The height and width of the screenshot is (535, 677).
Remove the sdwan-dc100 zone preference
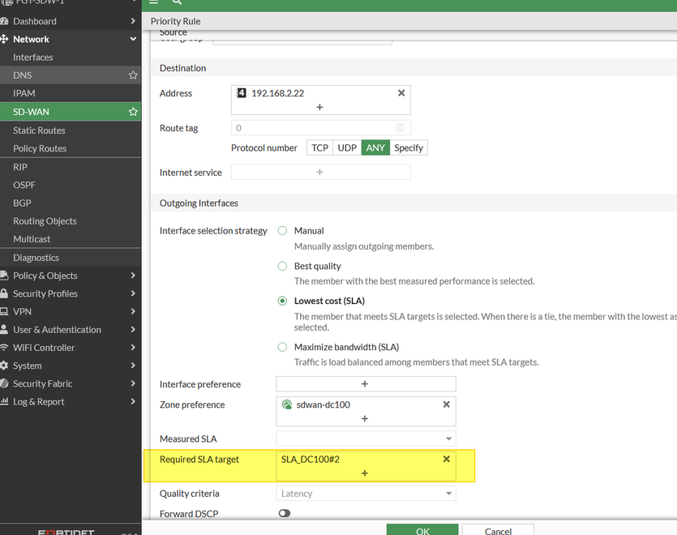click(446, 404)
